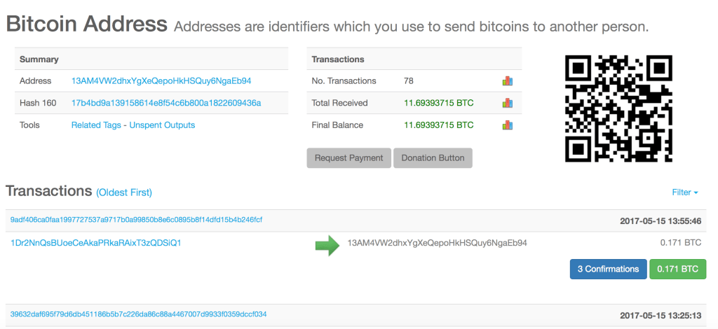Click the green 0.171 BTC button
Image resolution: width=718 pixels, height=329 pixels.
[x=678, y=269]
